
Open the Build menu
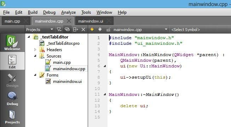[x=33, y=12]
